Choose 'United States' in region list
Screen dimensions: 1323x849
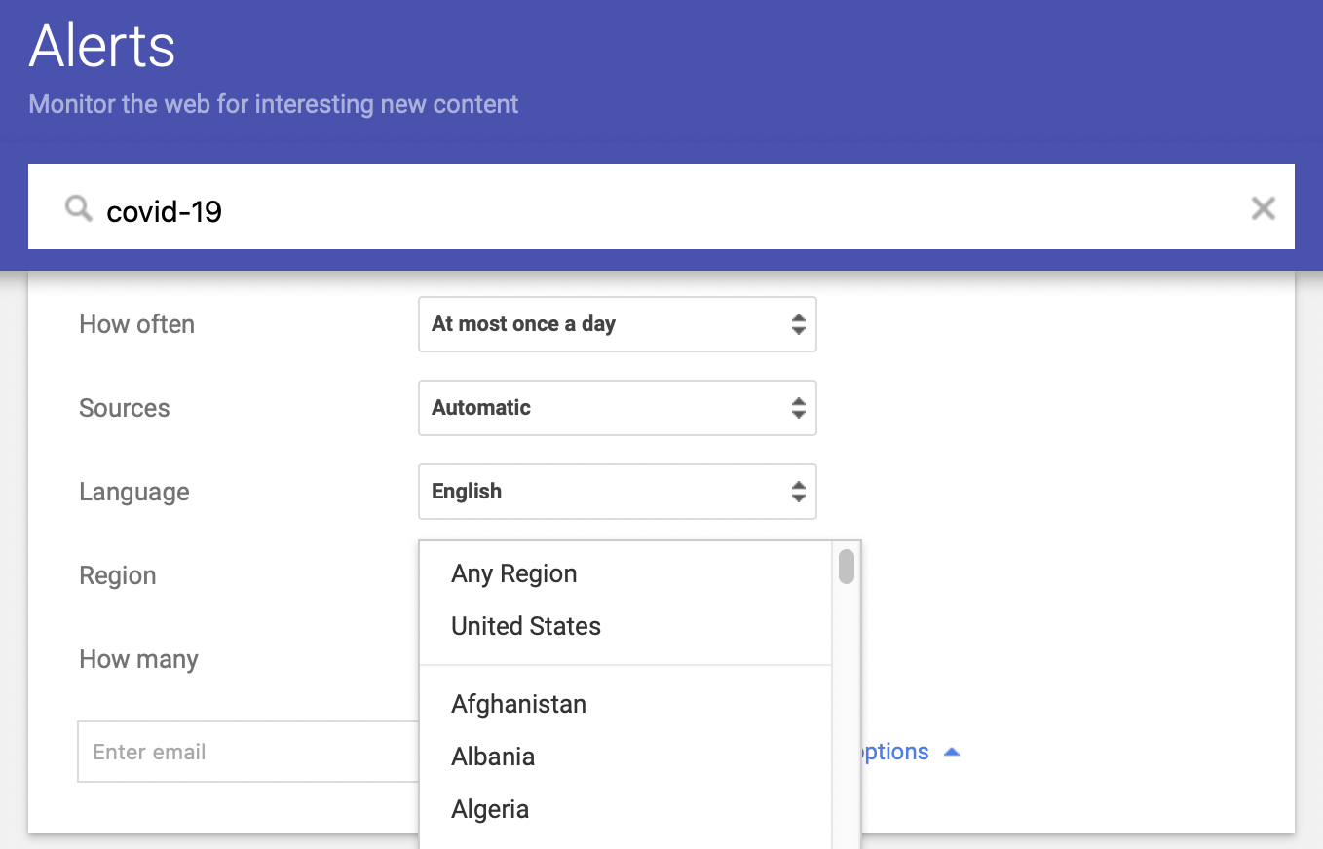coord(526,626)
